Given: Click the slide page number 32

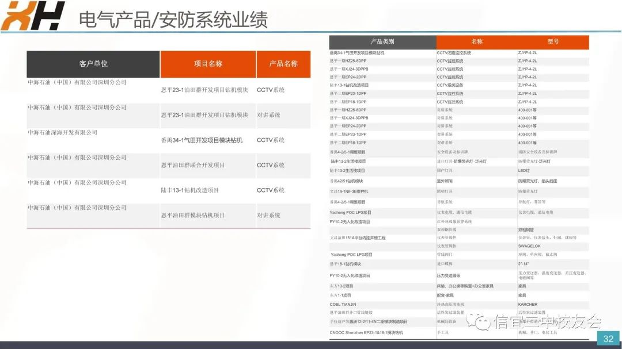Looking at the screenshot, I should pos(608,339).
